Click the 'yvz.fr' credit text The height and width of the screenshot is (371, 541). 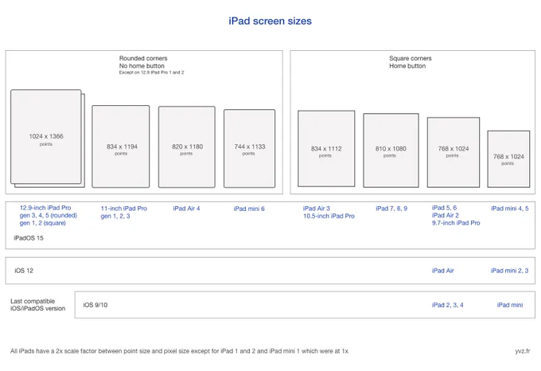point(523,351)
